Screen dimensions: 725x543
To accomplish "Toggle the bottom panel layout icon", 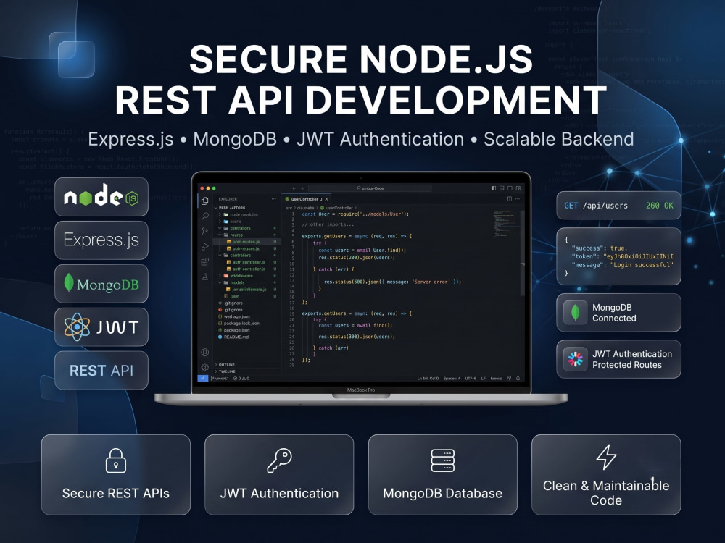I will click(x=502, y=188).
